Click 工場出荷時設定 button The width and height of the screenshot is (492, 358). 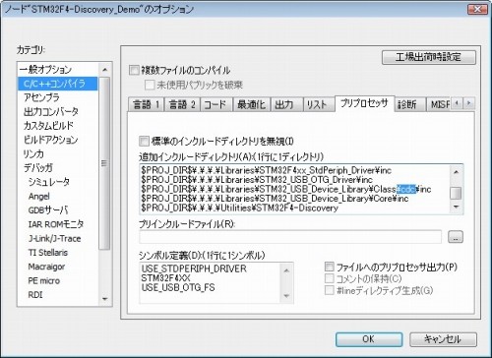(429, 57)
